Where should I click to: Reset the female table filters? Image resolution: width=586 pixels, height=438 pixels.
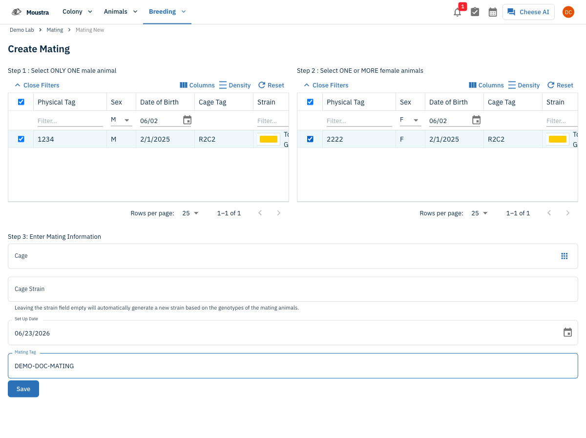pos(560,85)
